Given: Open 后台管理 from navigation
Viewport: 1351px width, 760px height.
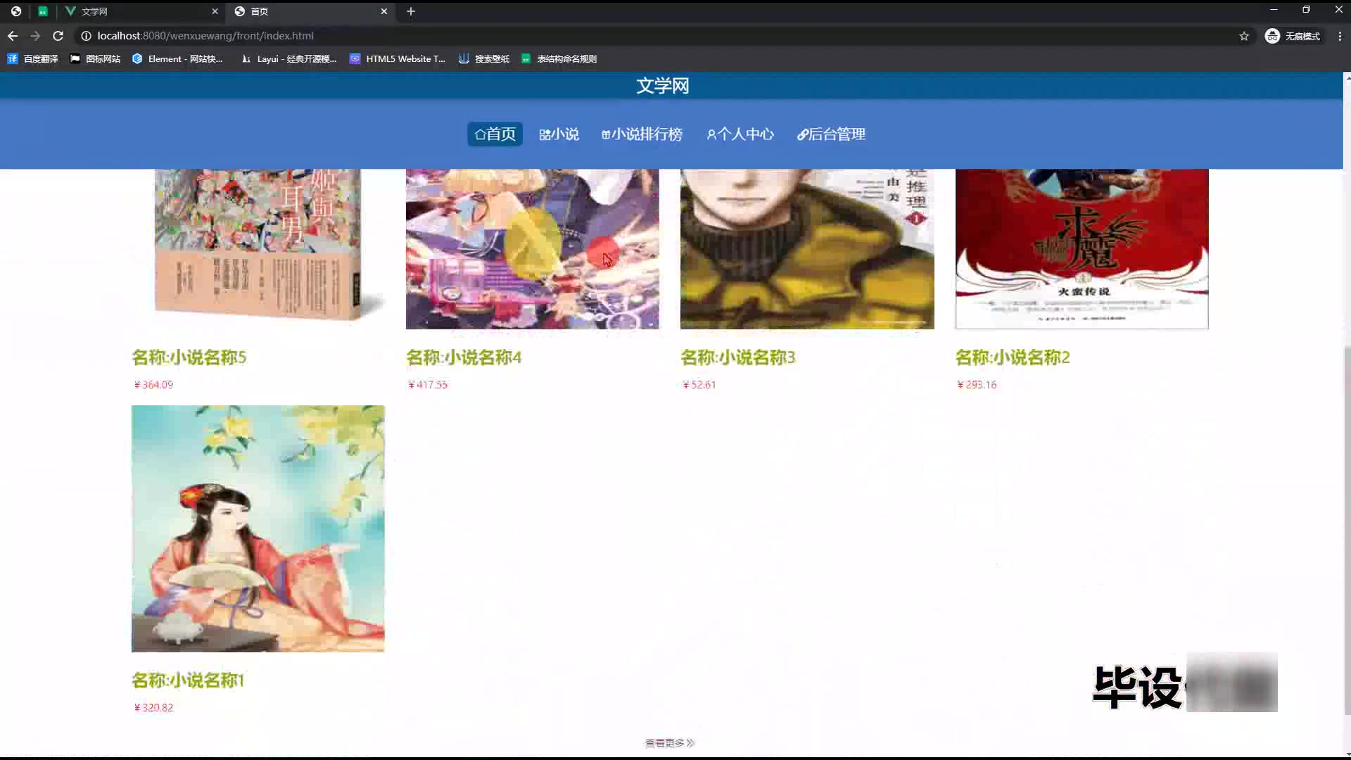Looking at the screenshot, I should [831, 134].
